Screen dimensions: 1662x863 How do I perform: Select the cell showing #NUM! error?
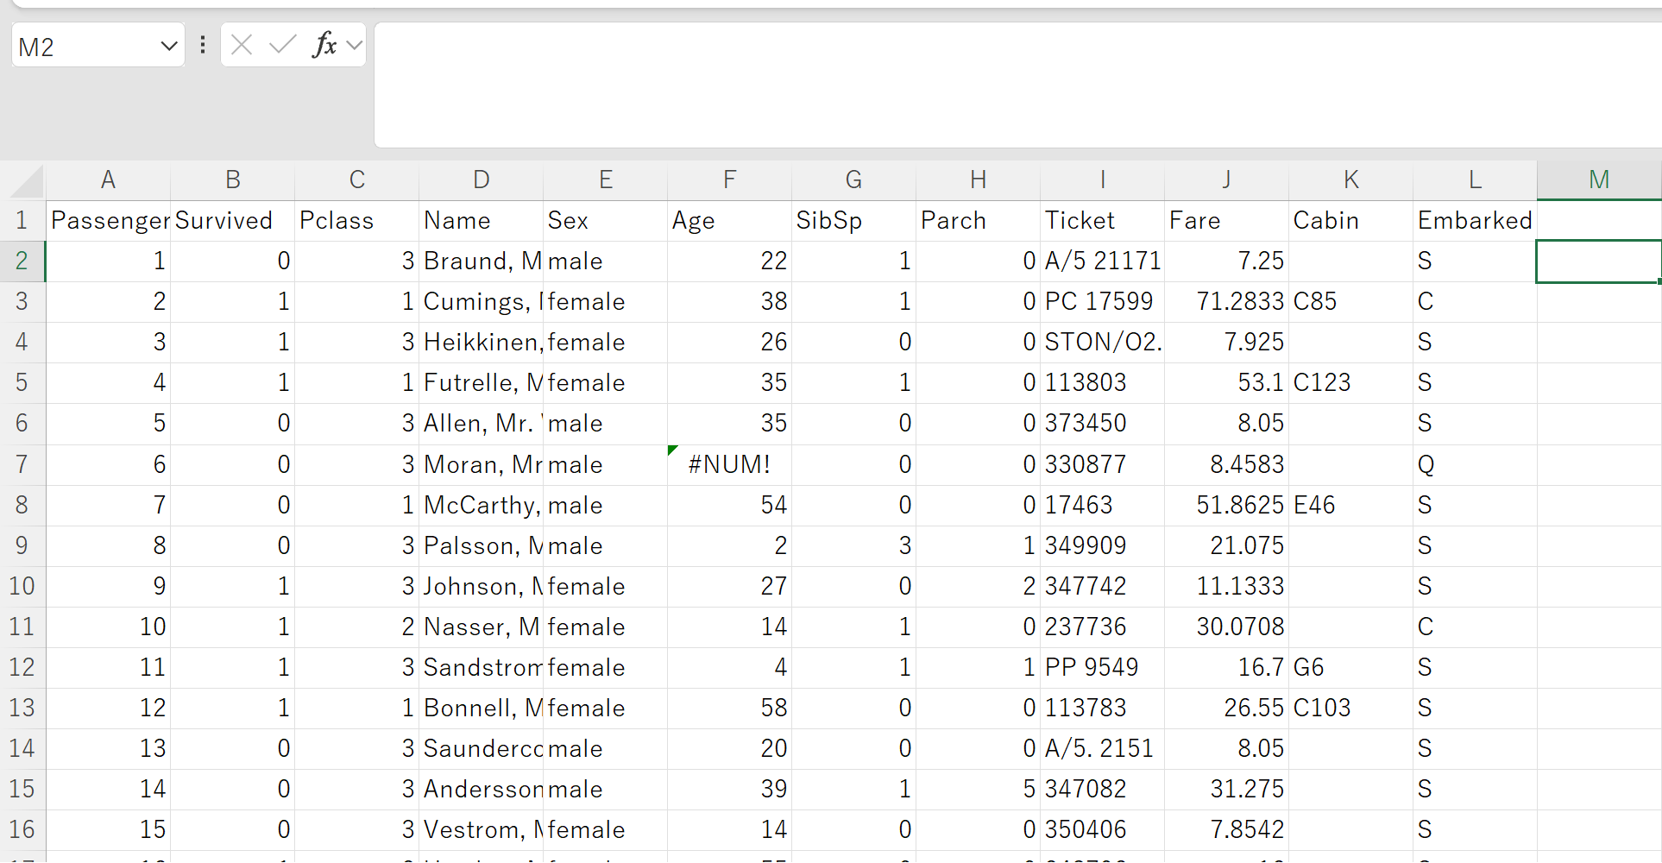[729, 463]
